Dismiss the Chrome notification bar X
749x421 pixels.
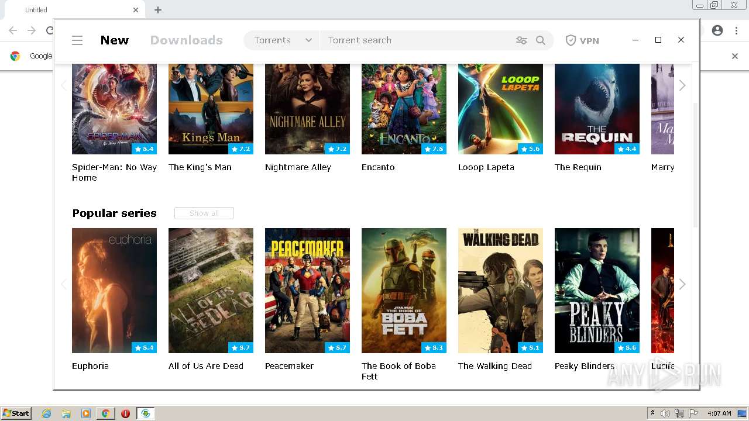pos(735,56)
